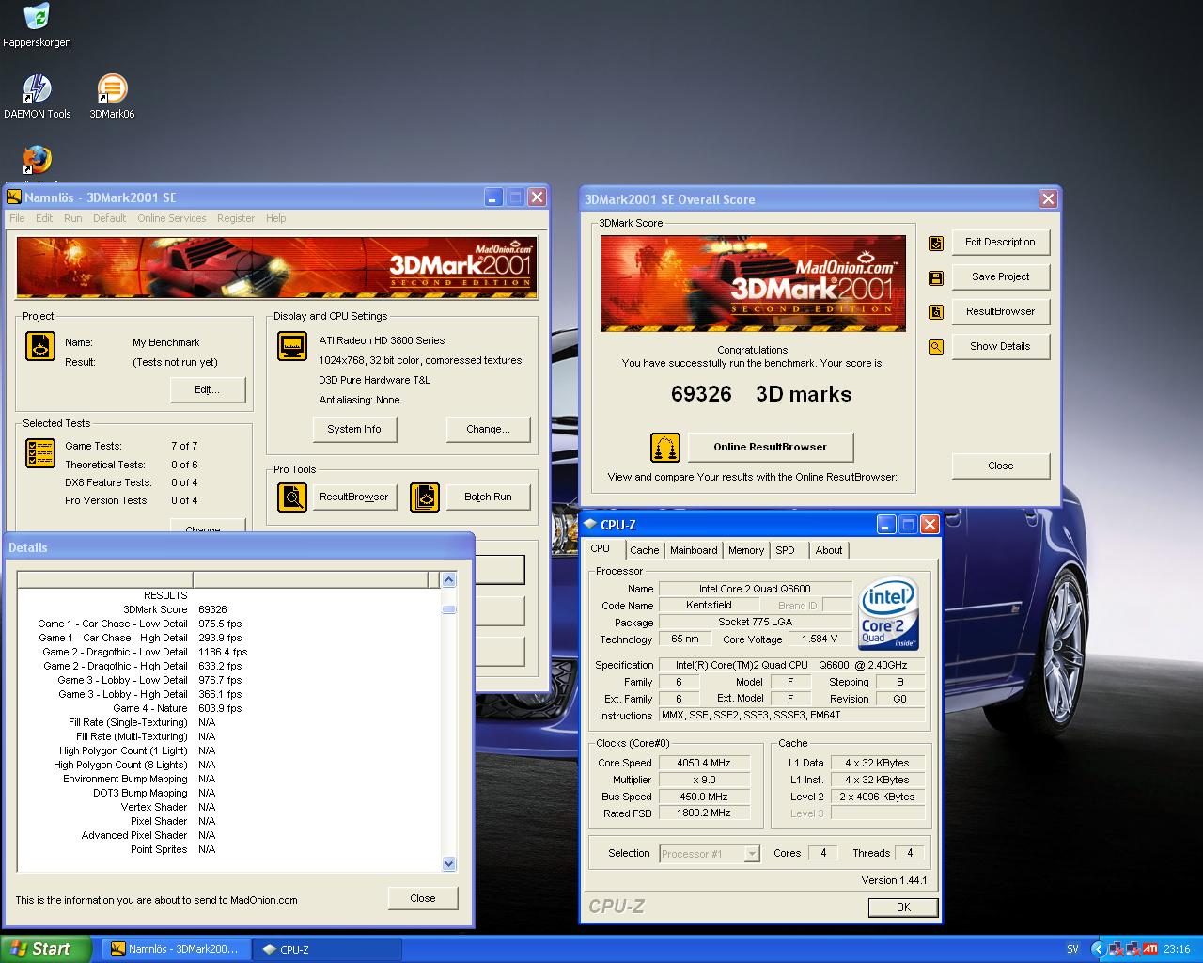Click the Intel Core 2 Quad logo
Image resolution: width=1203 pixels, height=963 pixels.
[x=889, y=613]
